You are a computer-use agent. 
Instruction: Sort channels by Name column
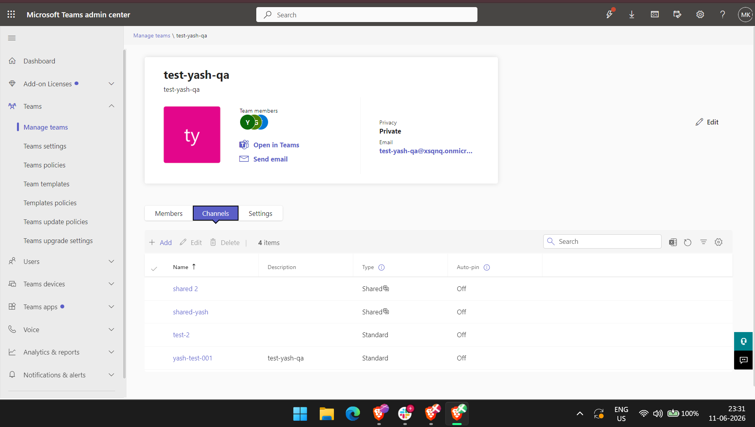pyautogui.click(x=184, y=267)
